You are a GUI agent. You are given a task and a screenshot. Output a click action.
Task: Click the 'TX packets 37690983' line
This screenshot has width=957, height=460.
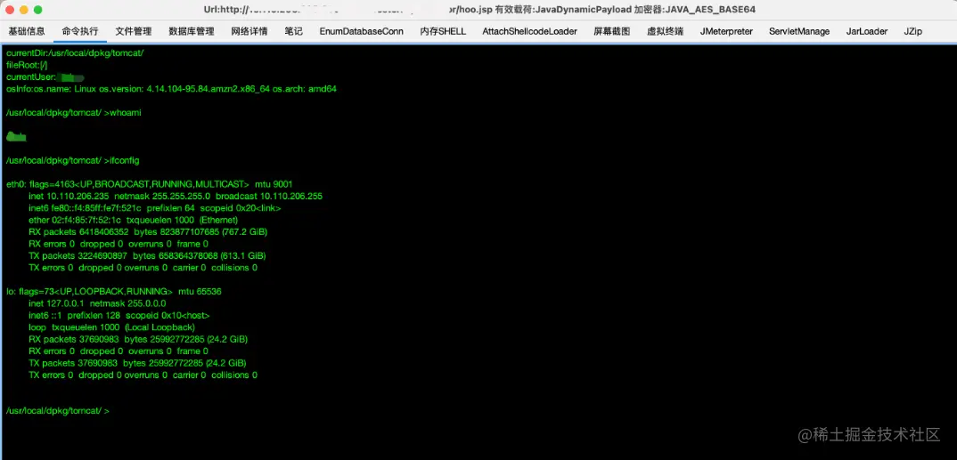[x=137, y=363]
